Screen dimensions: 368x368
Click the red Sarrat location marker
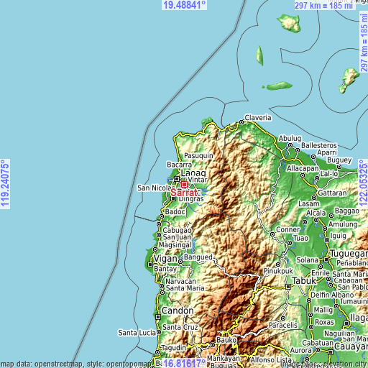(184, 185)
